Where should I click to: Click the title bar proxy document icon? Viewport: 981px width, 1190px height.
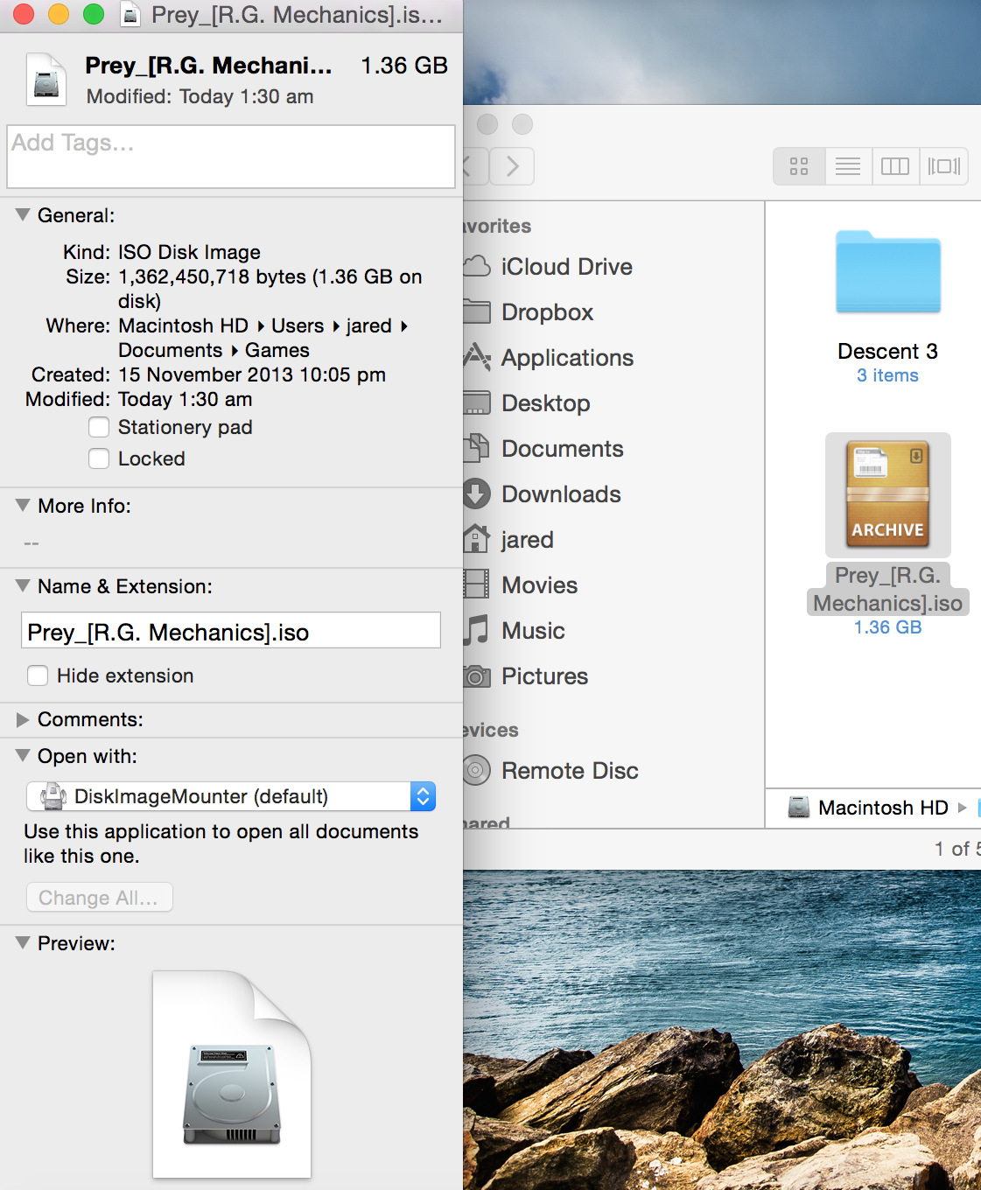pyautogui.click(x=130, y=15)
